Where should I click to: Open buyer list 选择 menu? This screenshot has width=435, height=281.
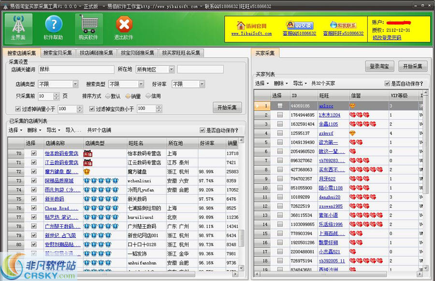[262, 83]
